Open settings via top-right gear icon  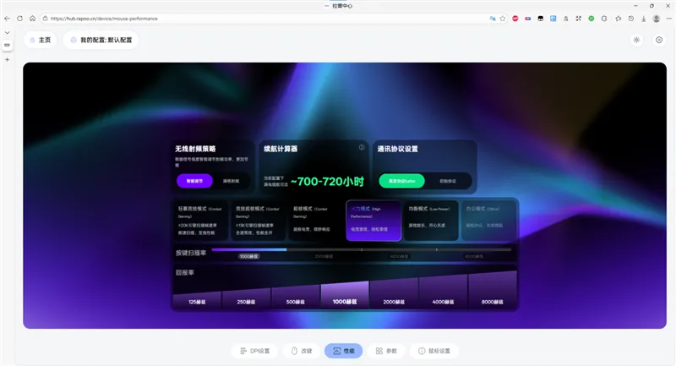[x=659, y=40]
